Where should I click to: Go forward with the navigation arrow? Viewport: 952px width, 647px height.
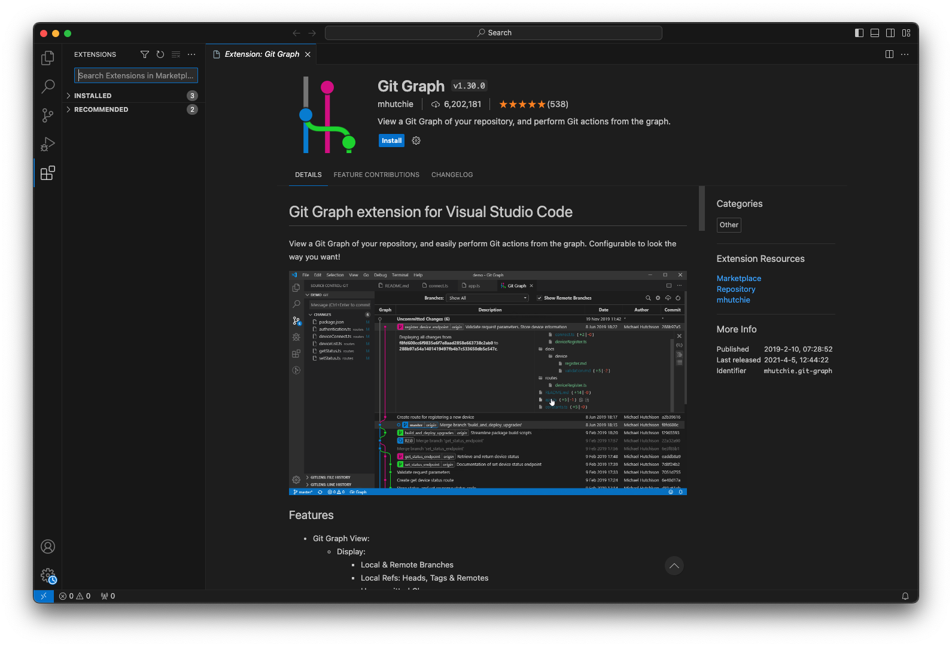pos(312,33)
